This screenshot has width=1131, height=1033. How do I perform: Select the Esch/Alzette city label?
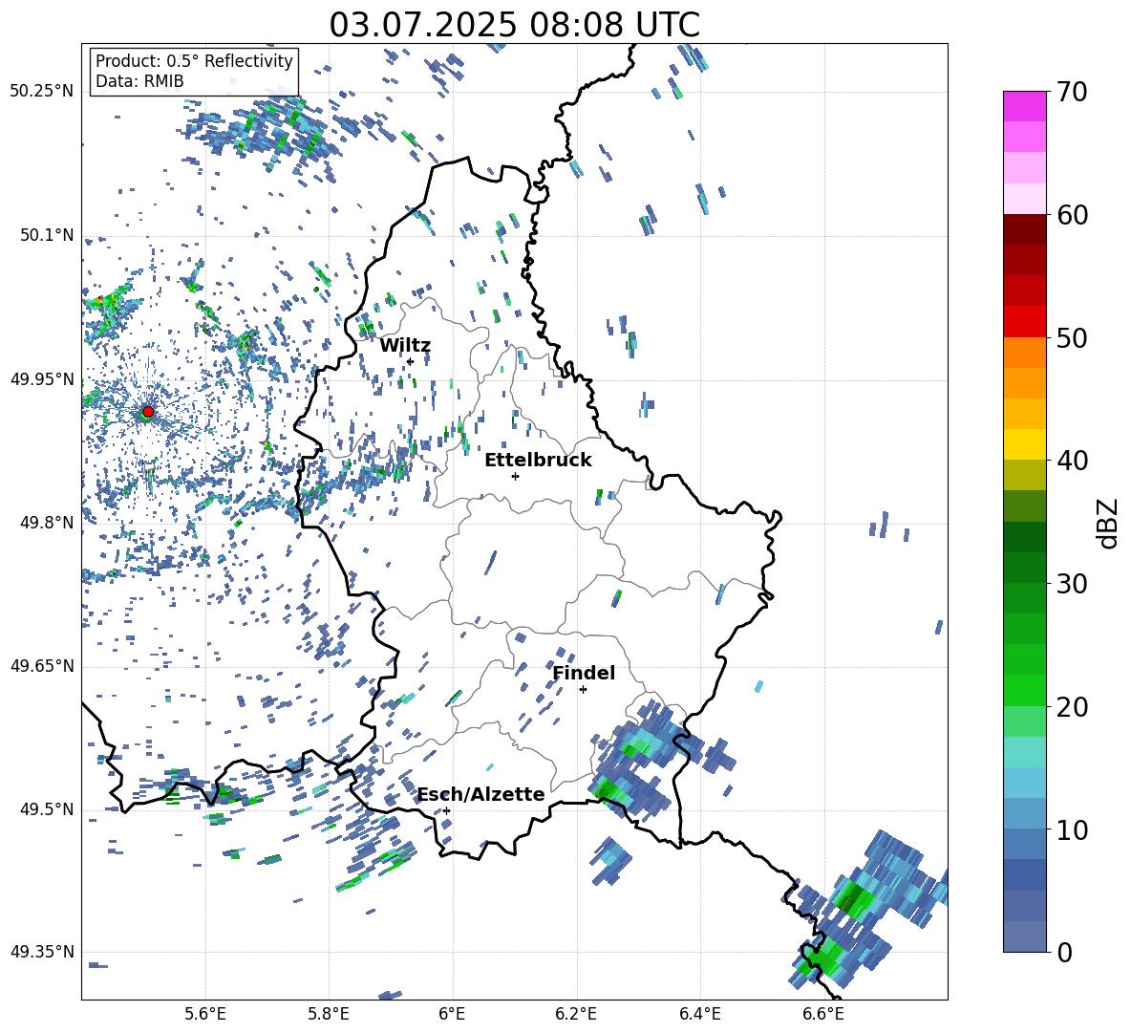point(481,795)
